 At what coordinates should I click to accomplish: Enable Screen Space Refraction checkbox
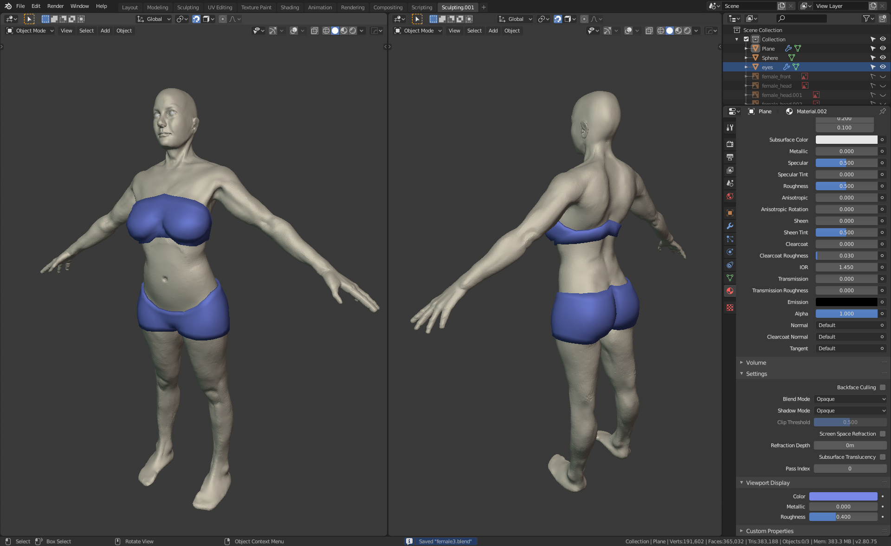[x=882, y=434]
